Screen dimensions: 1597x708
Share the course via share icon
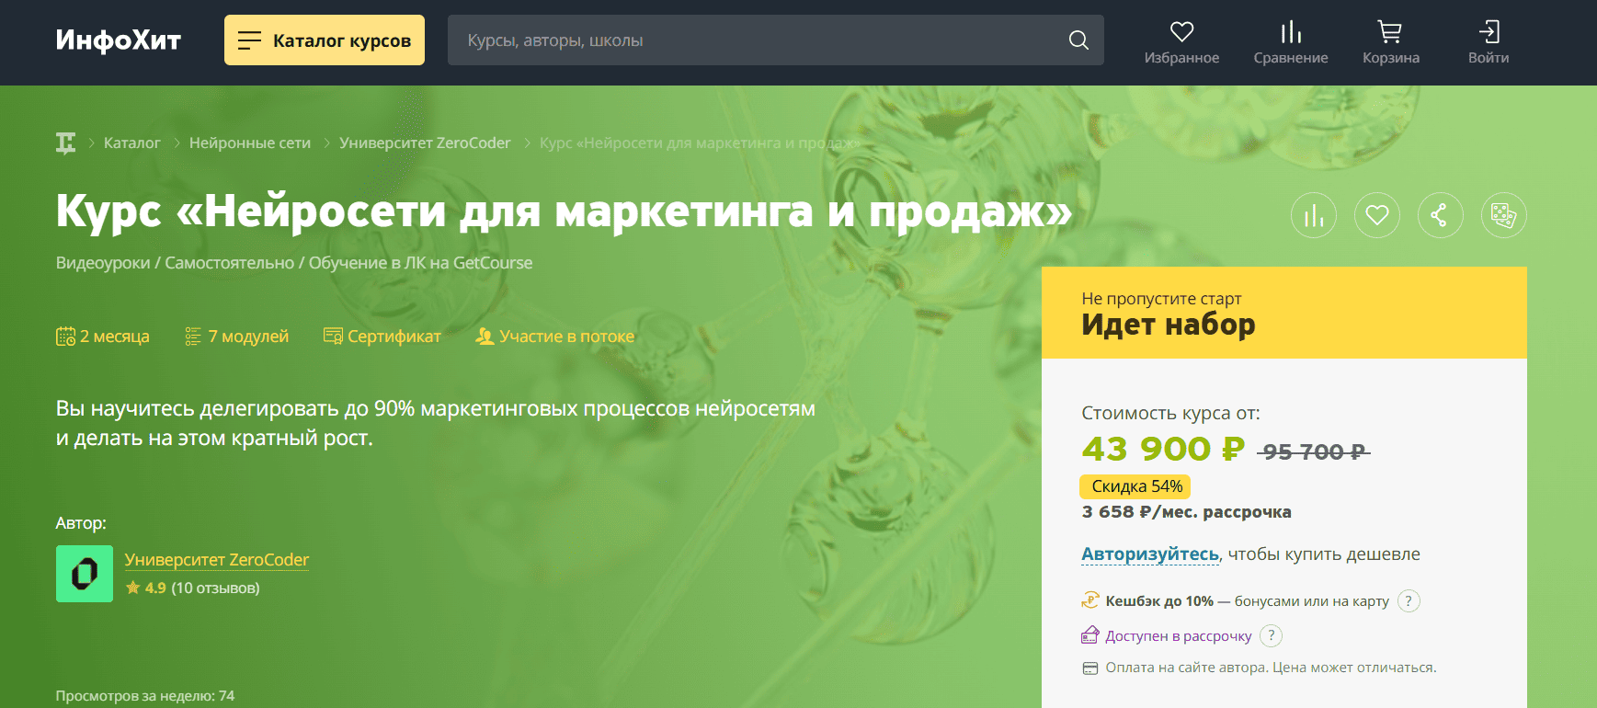pos(1441,215)
